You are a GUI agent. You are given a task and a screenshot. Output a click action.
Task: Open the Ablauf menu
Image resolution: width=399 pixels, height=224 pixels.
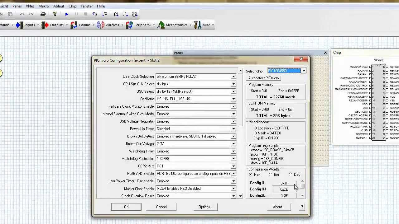[59, 6]
